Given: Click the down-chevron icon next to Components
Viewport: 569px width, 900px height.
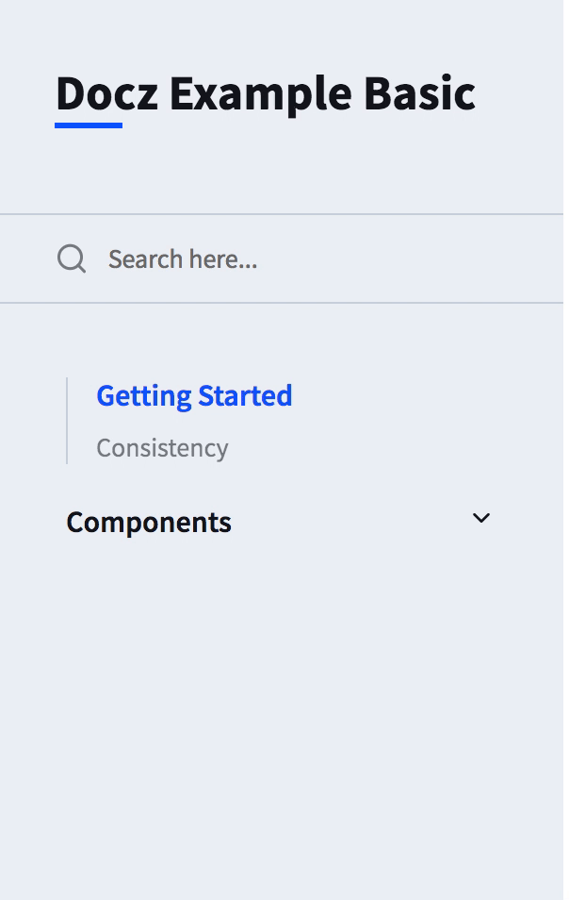Looking at the screenshot, I should [481, 518].
